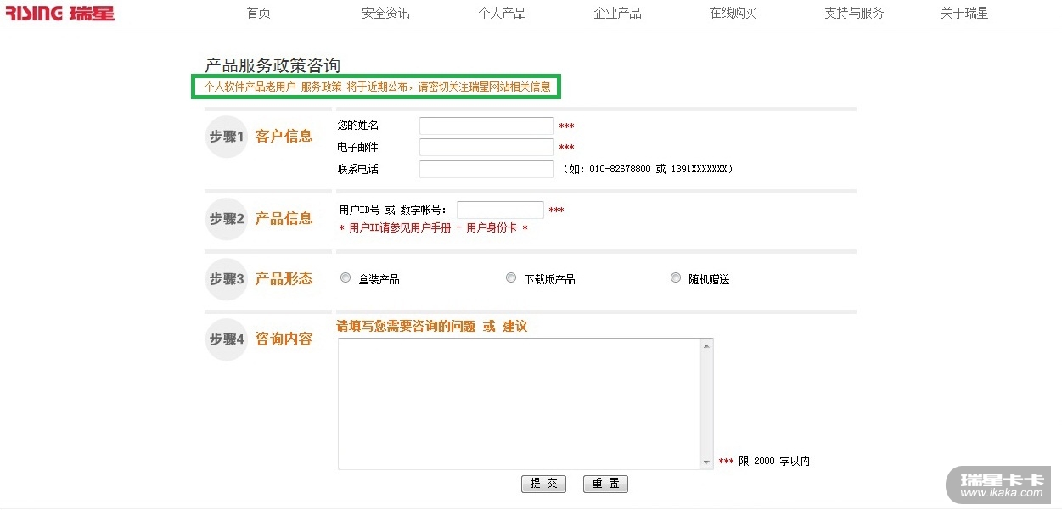
Task: Focus the 您的姓名 input field
Action: tap(486, 126)
